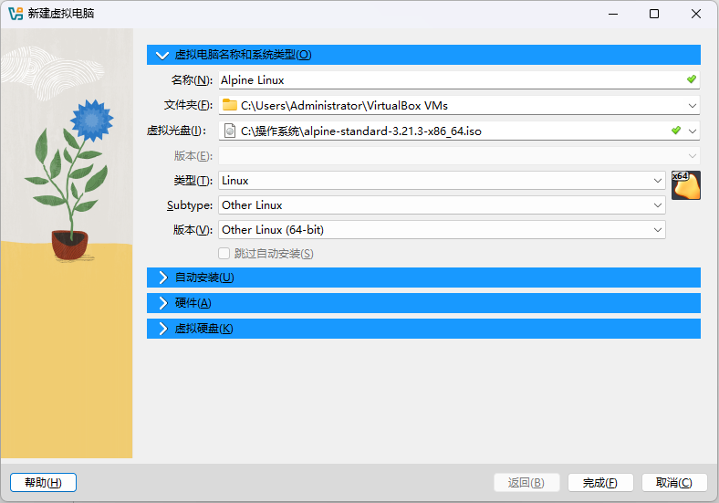Click the 版本(V) label
Viewport: 719px width, 503px height.
[193, 229]
